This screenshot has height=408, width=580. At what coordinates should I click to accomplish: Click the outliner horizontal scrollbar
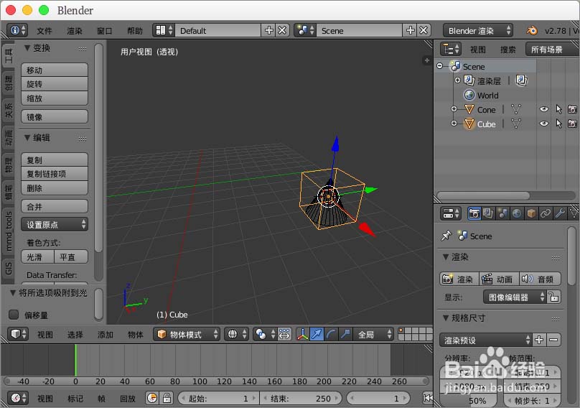click(484, 195)
